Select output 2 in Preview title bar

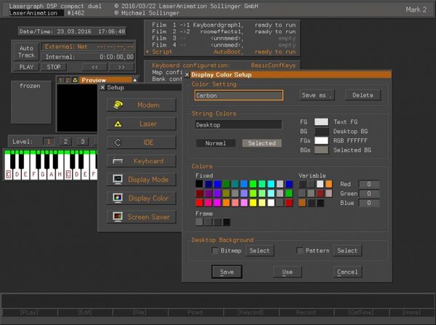click(68, 80)
